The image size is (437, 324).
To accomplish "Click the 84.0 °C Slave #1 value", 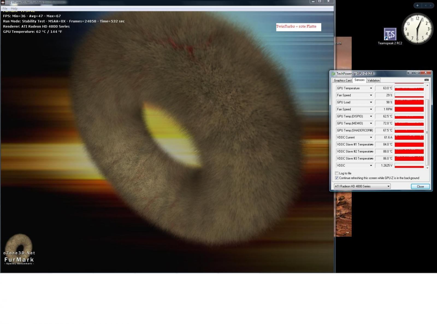I will tap(384, 145).
